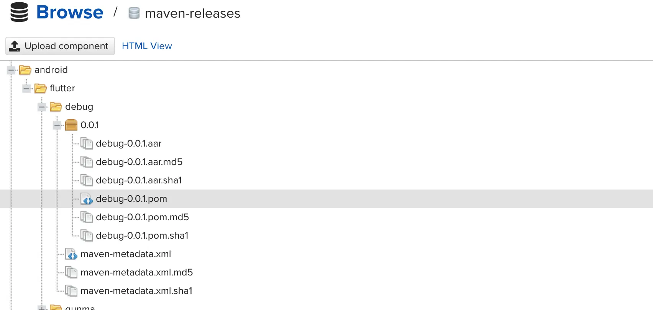Click the debug-0.0.1.aar file icon
This screenshot has width=653, height=310.
tap(87, 143)
